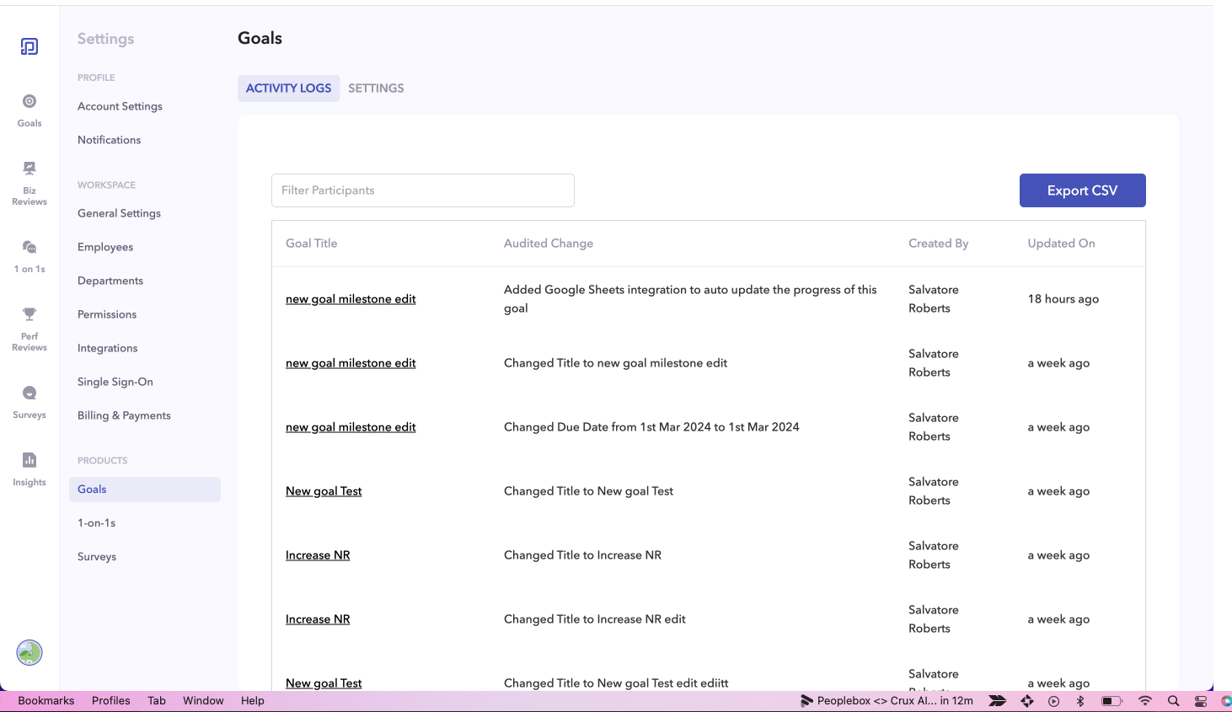
Task: Select Goals under Products
Action: 145,490
